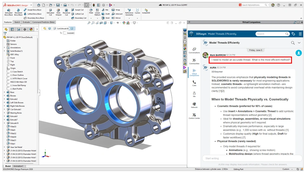Open the home icon in top toolbar
The image size is (305, 172).
tap(39, 5)
